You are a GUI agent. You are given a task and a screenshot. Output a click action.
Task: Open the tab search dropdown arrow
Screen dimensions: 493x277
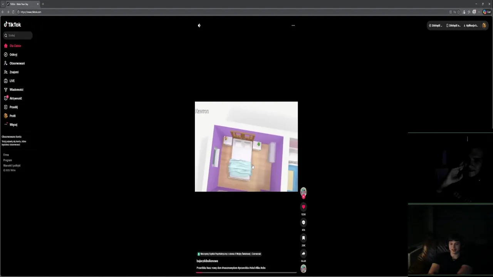coord(3,4)
